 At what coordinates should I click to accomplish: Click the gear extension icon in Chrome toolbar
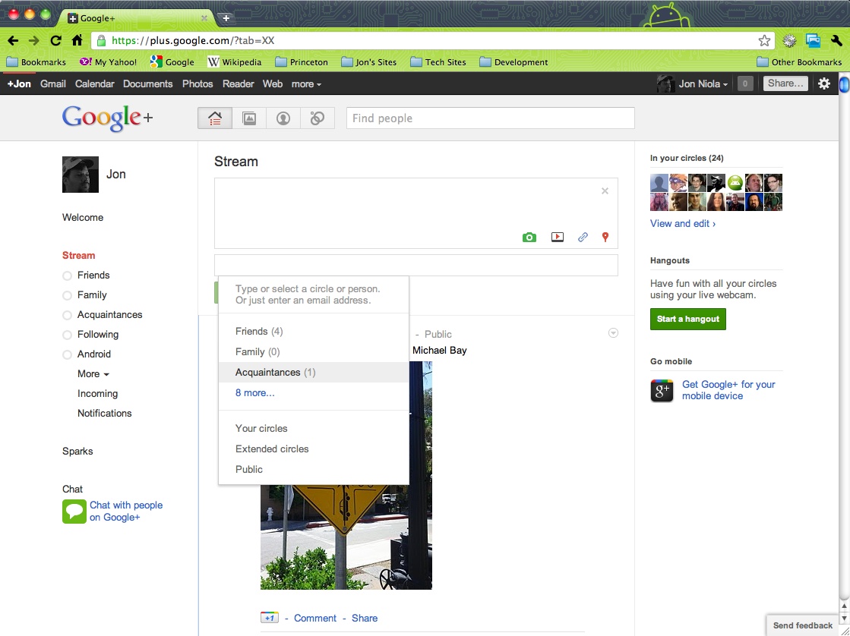coord(790,41)
